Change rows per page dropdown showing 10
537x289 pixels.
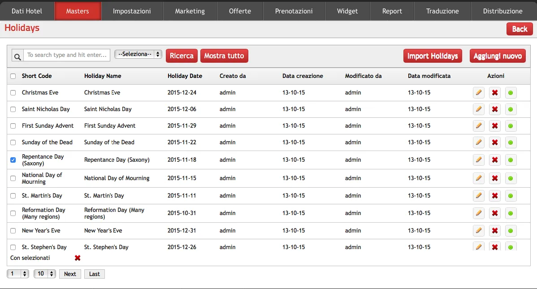(44, 274)
